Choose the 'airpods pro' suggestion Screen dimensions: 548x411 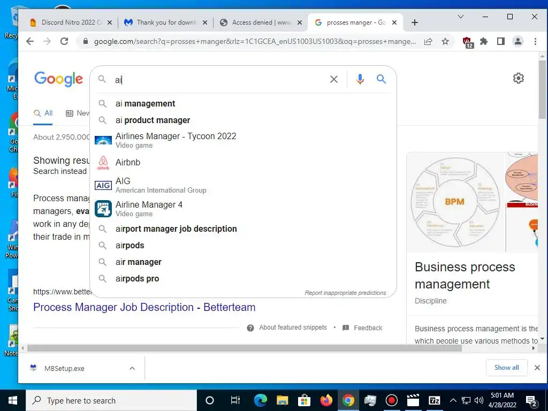(243, 278)
